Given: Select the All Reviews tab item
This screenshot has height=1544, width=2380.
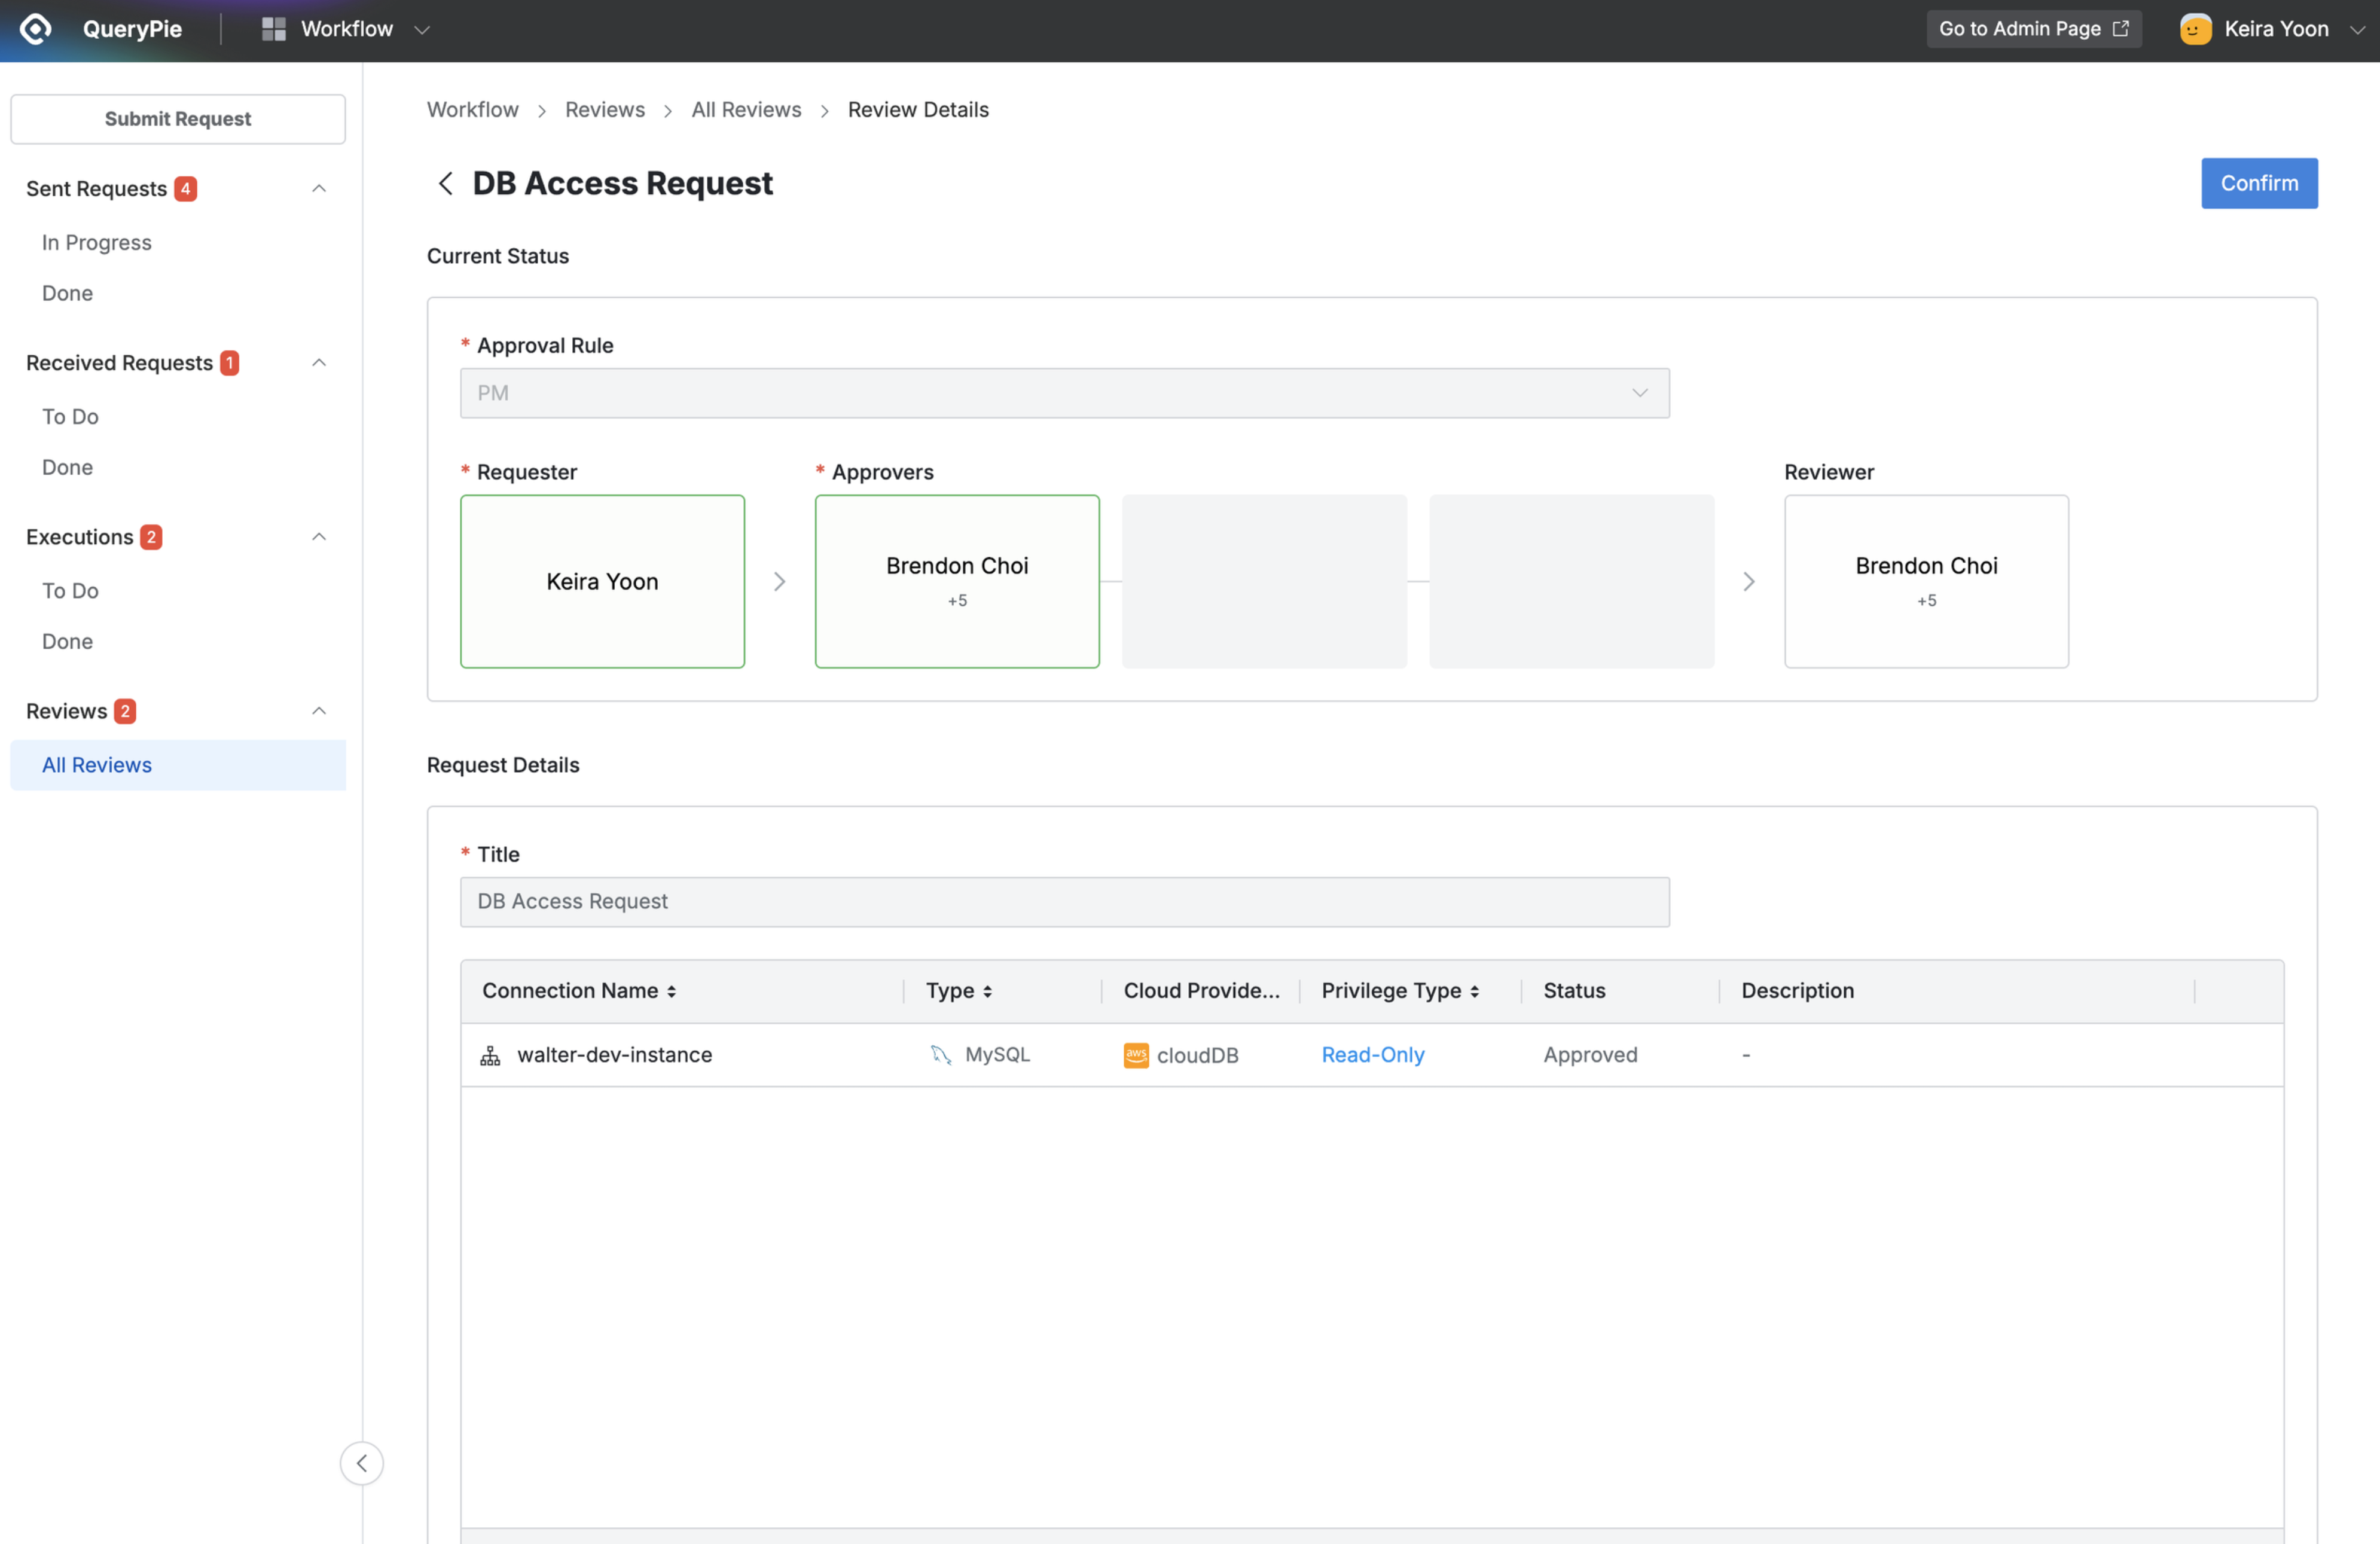Looking at the screenshot, I should point(97,763).
